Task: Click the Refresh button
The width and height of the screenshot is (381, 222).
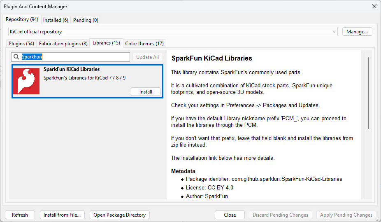Action: point(20,215)
